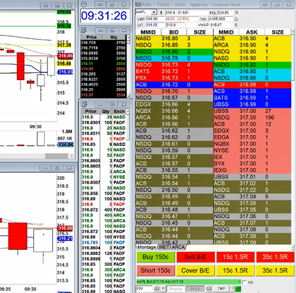Click the green lock icon next to question mark
Image resolution: width=296 pixels, height=293 pixels.
tap(237, 288)
